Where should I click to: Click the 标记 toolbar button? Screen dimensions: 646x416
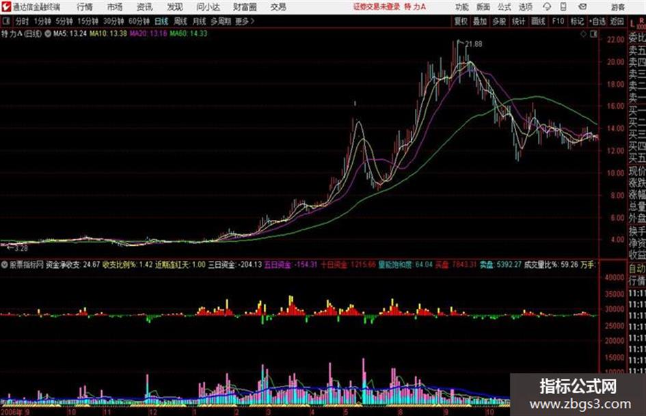pos(577,21)
